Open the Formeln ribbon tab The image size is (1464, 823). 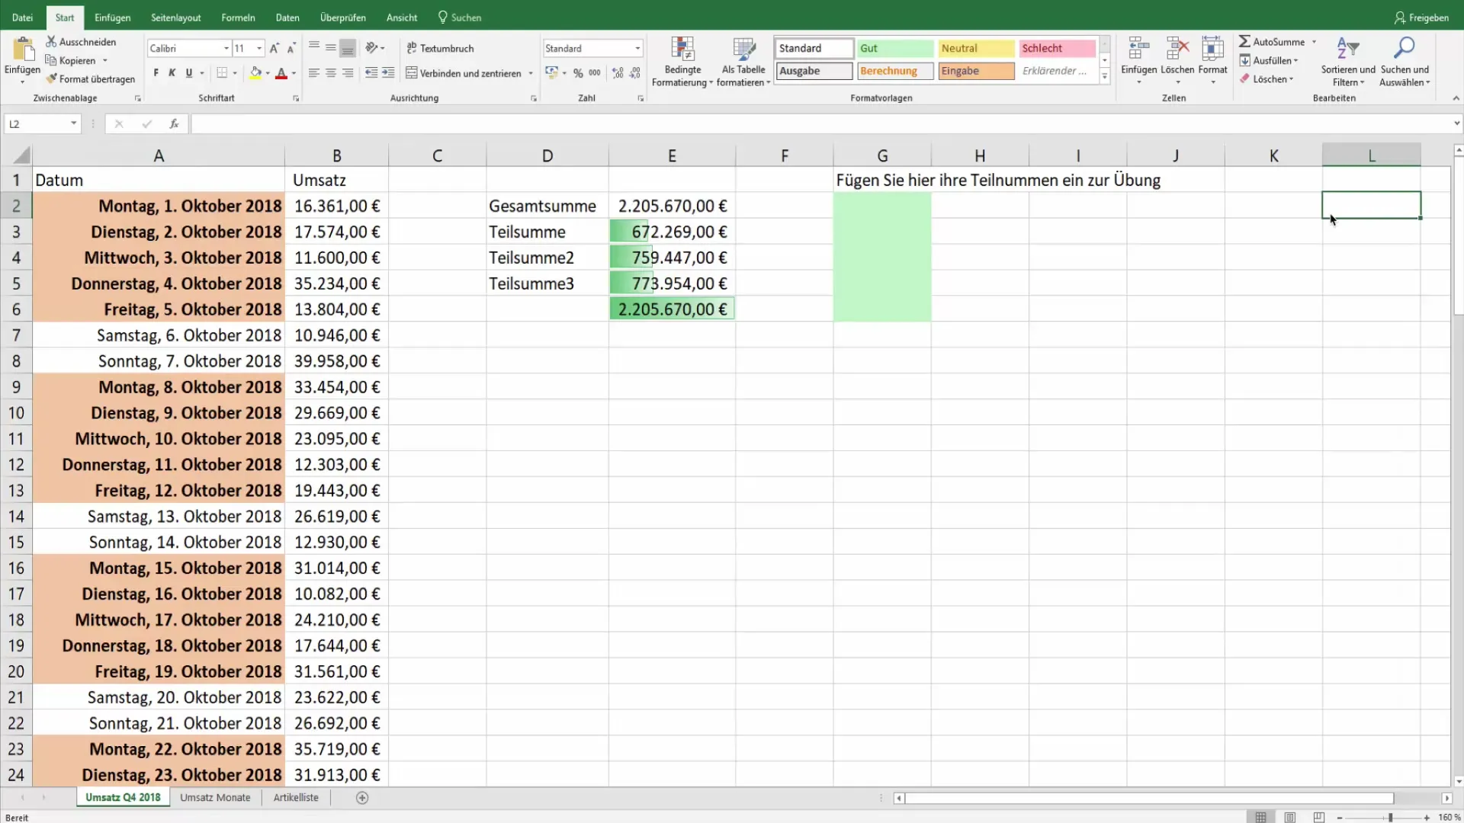(238, 18)
